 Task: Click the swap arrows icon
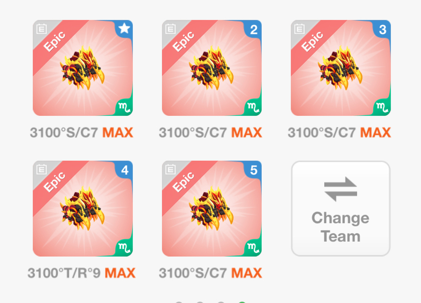(340, 189)
